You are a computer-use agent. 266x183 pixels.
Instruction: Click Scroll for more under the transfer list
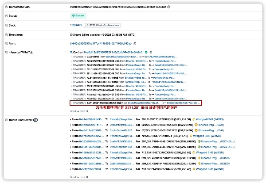(79, 111)
